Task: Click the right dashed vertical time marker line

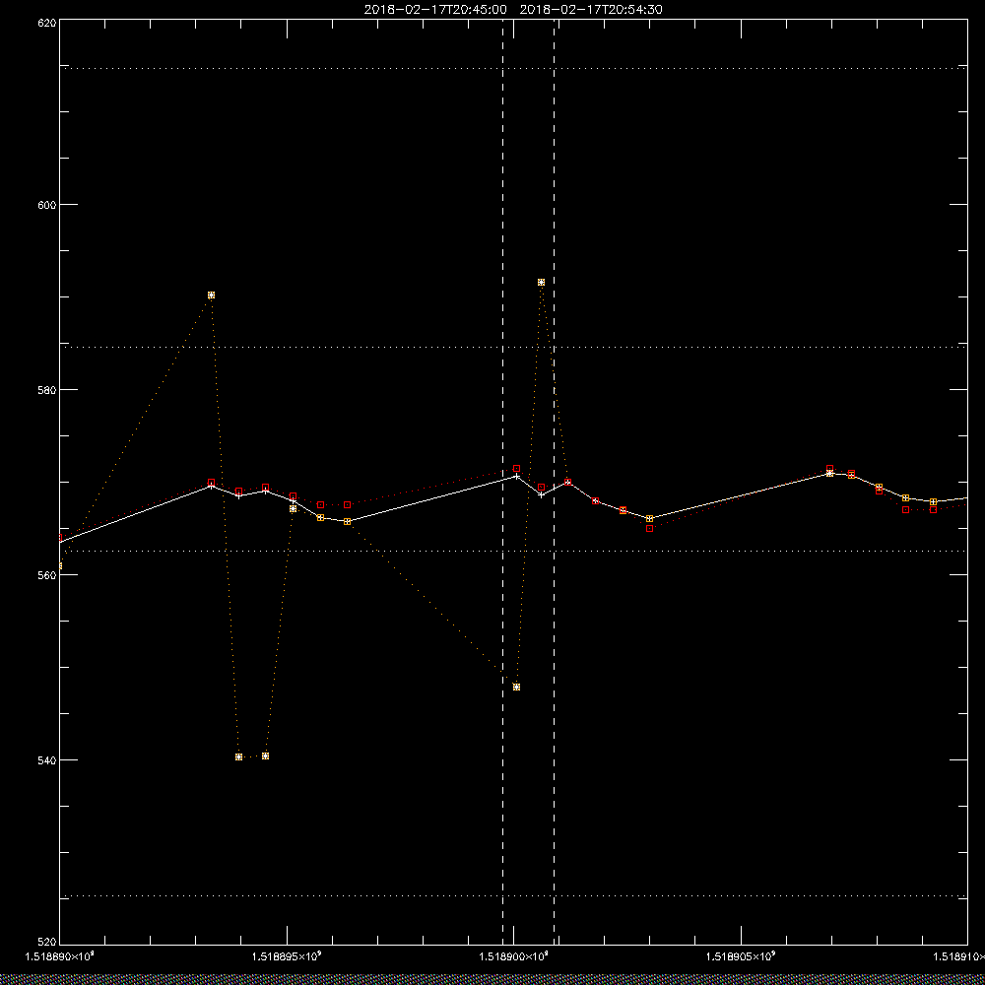Action: click(x=554, y=482)
